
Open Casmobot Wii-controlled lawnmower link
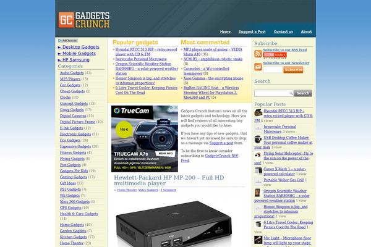pyautogui.click(x=207, y=71)
